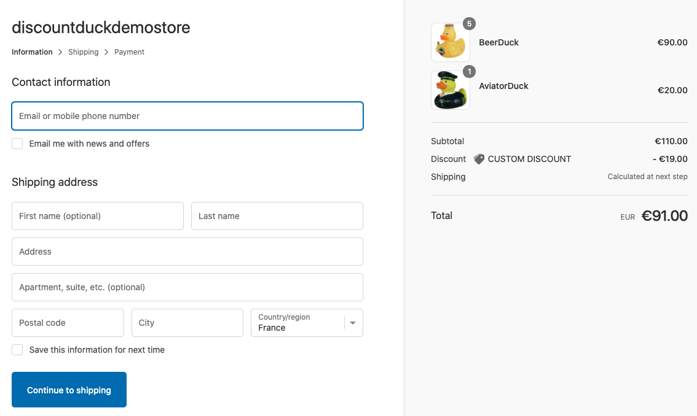Open the Country/region dropdown
The width and height of the screenshot is (697, 416).
[298, 323]
